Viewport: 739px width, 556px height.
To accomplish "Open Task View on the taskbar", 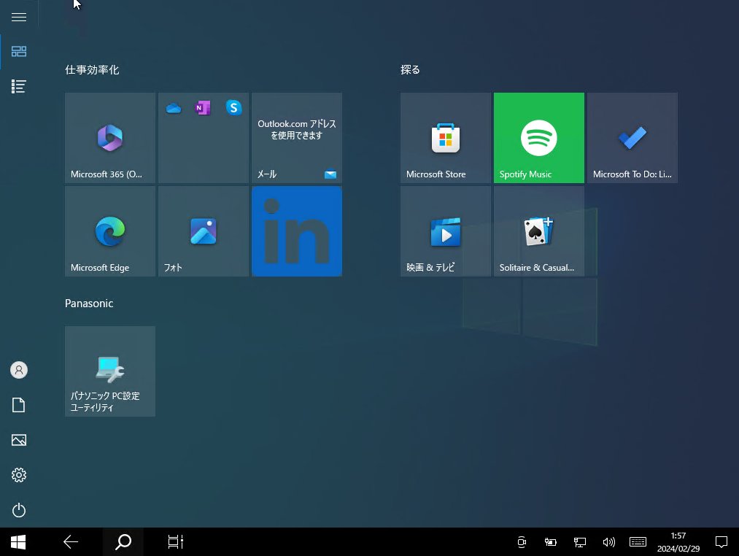I will tap(175, 542).
